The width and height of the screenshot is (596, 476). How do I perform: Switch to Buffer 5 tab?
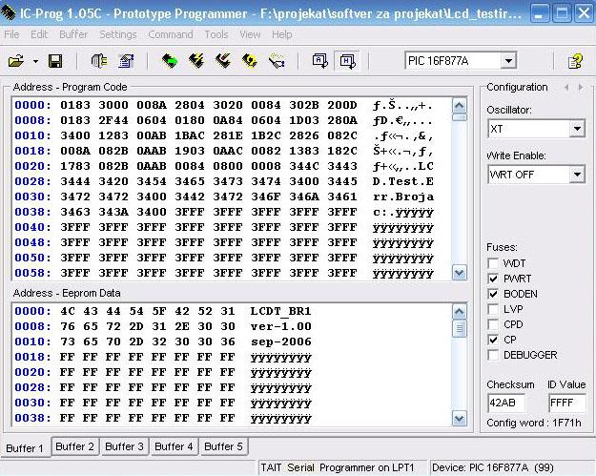[x=223, y=446]
